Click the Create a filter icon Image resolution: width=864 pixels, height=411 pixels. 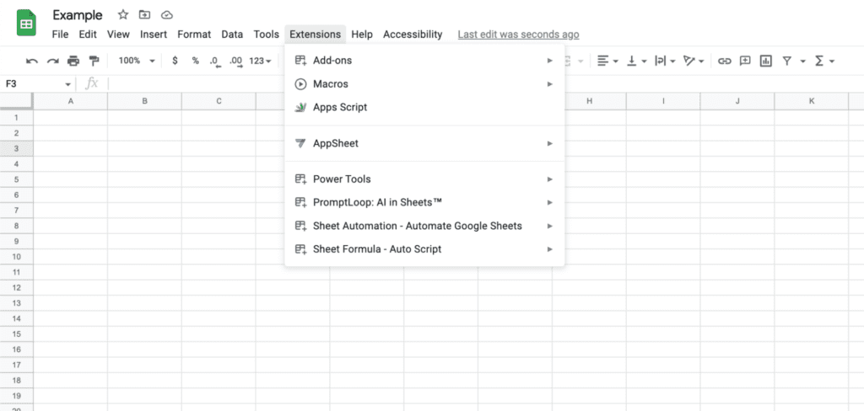[x=787, y=61]
